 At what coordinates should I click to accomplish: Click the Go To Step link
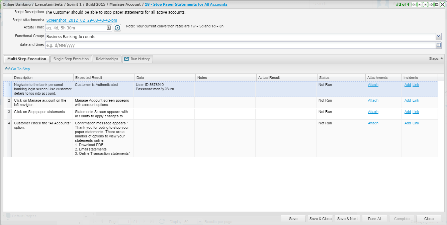point(20,69)
